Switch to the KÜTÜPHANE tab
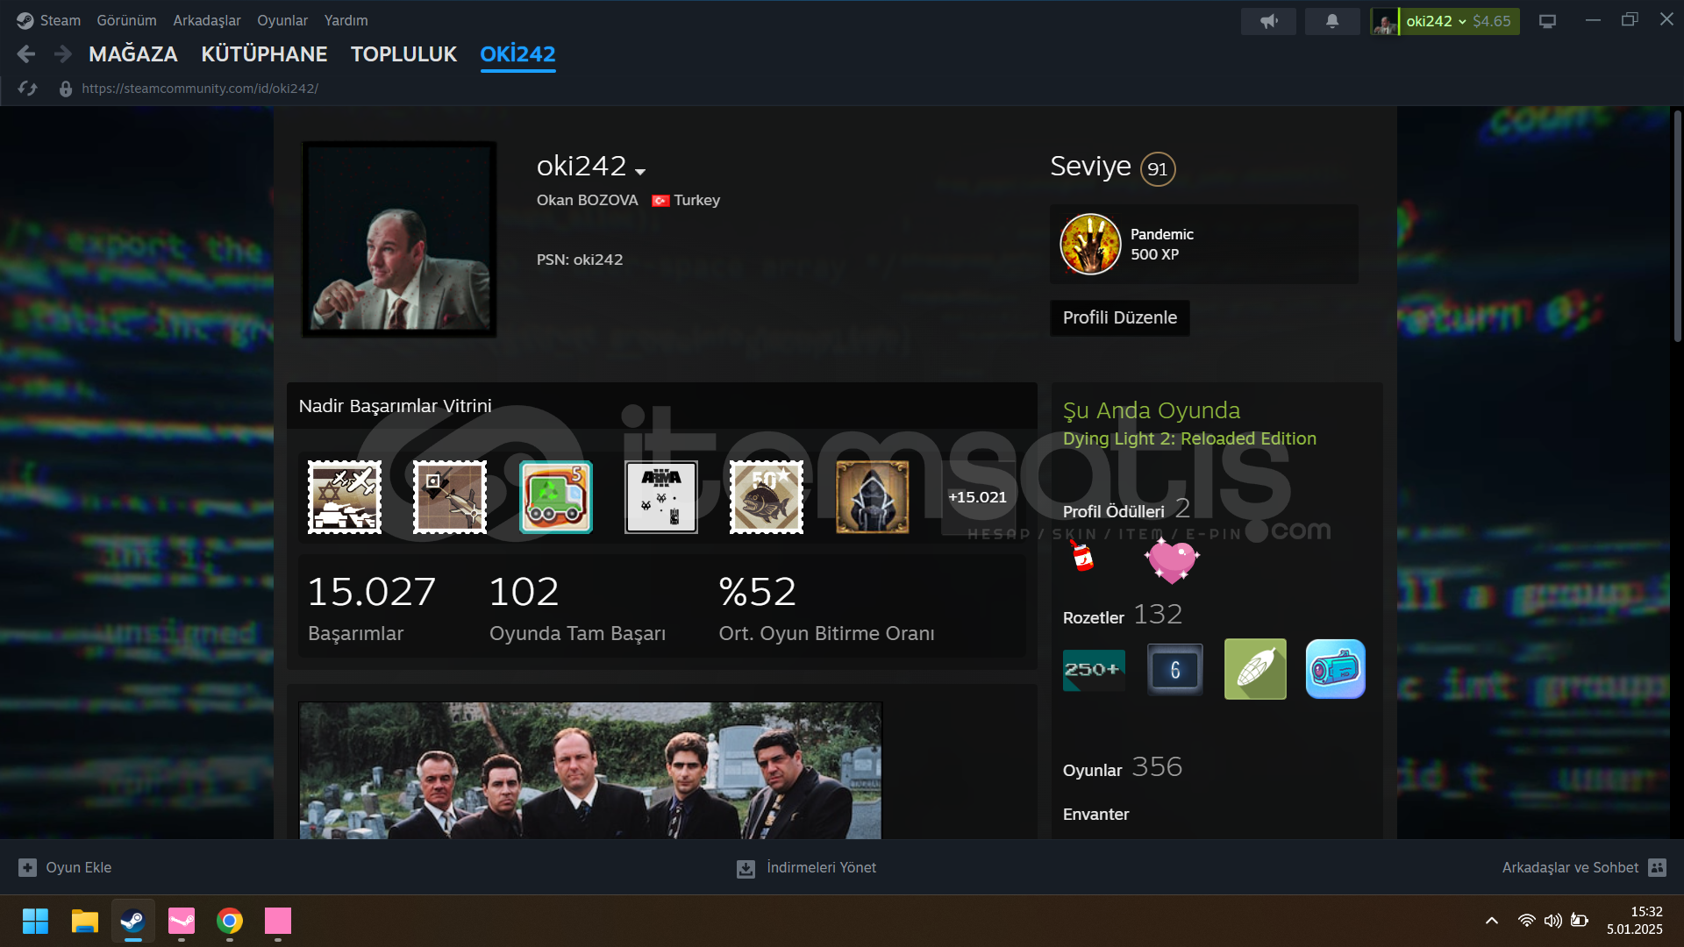 (264, 54)
